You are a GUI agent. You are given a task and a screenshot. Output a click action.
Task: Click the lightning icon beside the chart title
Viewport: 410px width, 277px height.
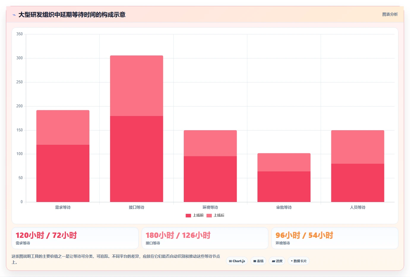14,15
